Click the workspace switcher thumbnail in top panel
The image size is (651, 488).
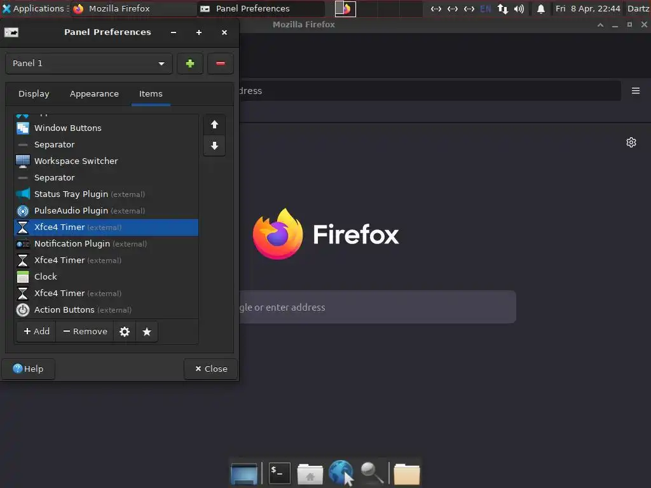[345, 8]
